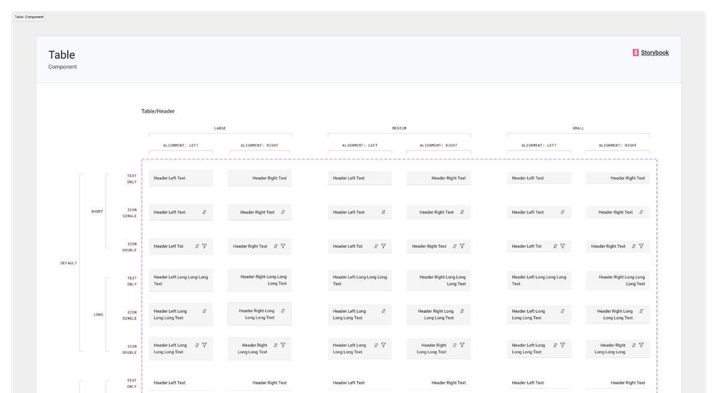
Task: Sort icon in Small right long icon-double header
Action: pyautogui.click(x=634, y=345)
